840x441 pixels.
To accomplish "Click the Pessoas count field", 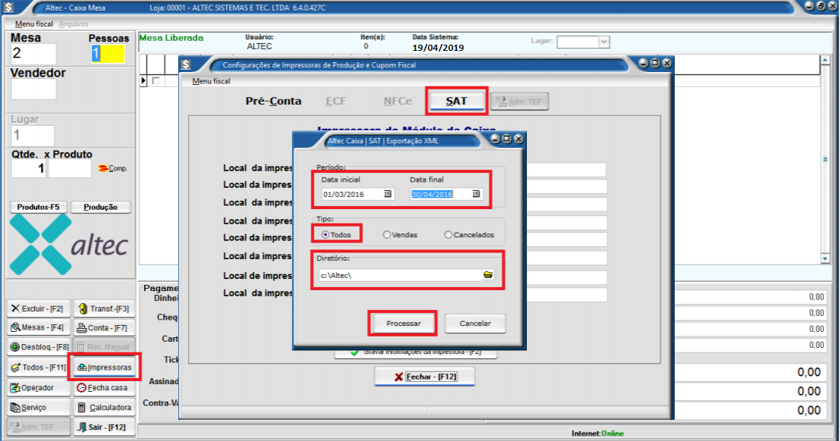I will (107, 54).
